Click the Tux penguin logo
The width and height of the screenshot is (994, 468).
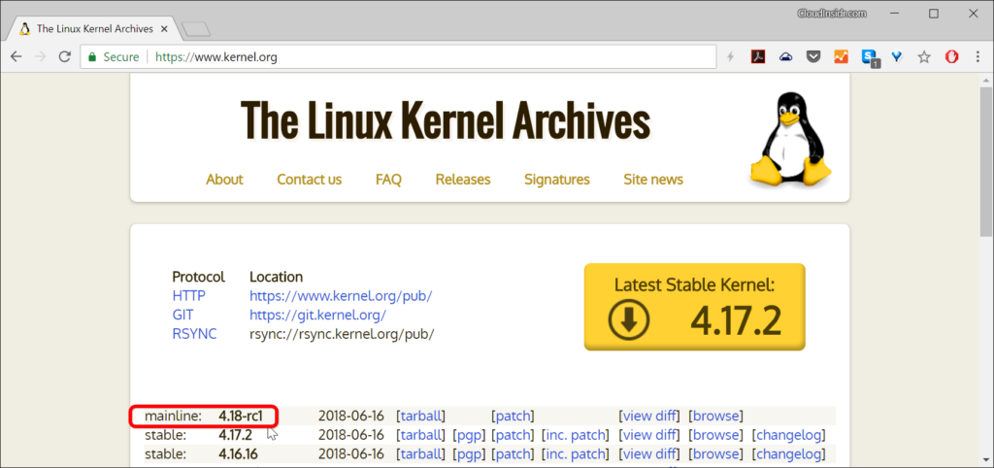click(x=790, y=140)
